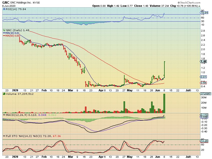Click the MA(50) 0.55 legend text
The height and width of the screenshot is (159, 212).
pyautogui.click(x=12, y=36)
